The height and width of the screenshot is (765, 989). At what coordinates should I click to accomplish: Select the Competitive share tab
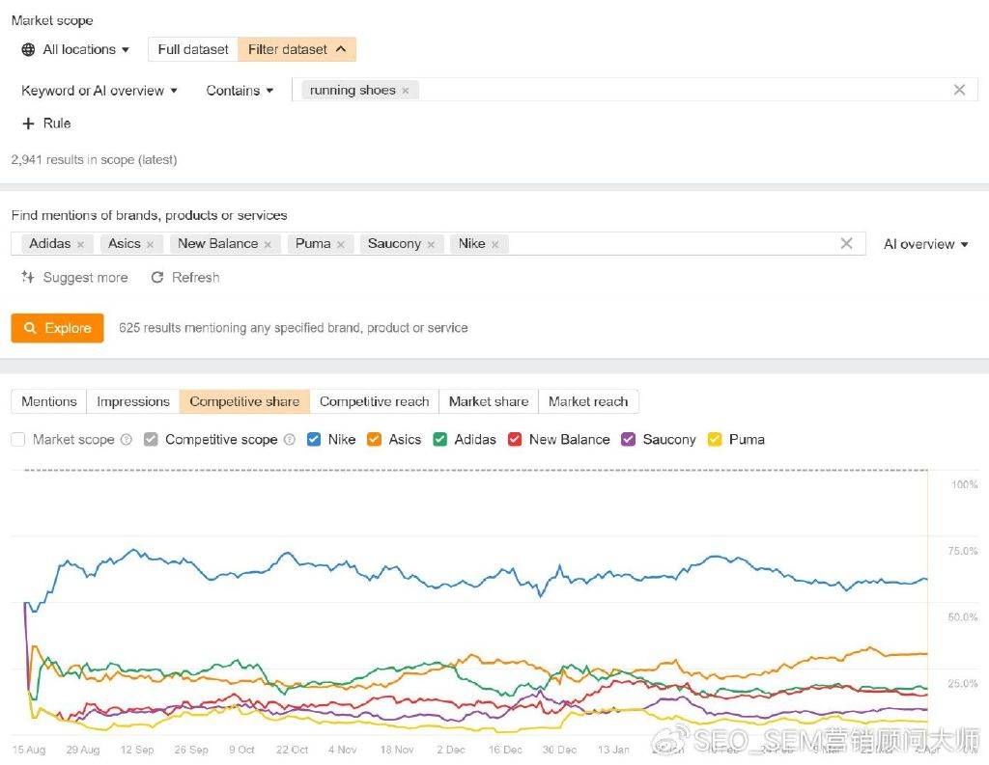[244, 402]
